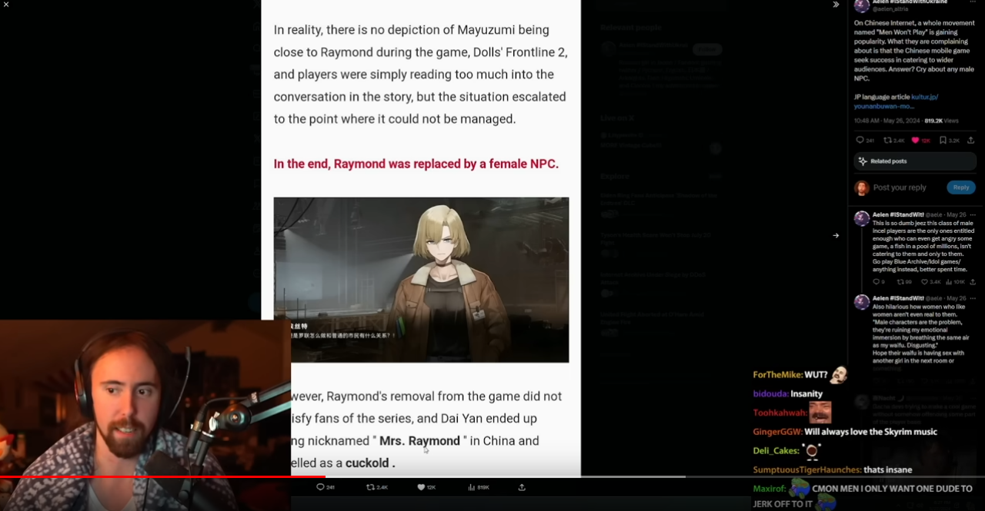Screen dimensions: 985x511
Task: Click chat username ForTheMike
Action: (777, 375)
